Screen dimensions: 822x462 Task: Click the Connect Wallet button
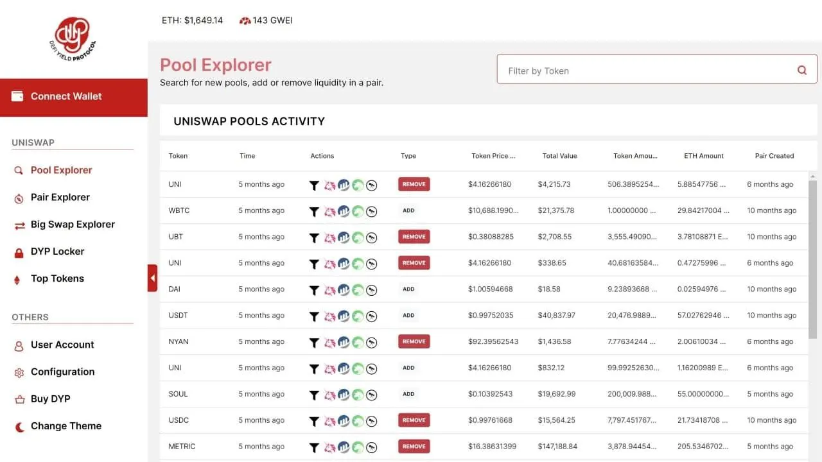click(x=66, y=96)
